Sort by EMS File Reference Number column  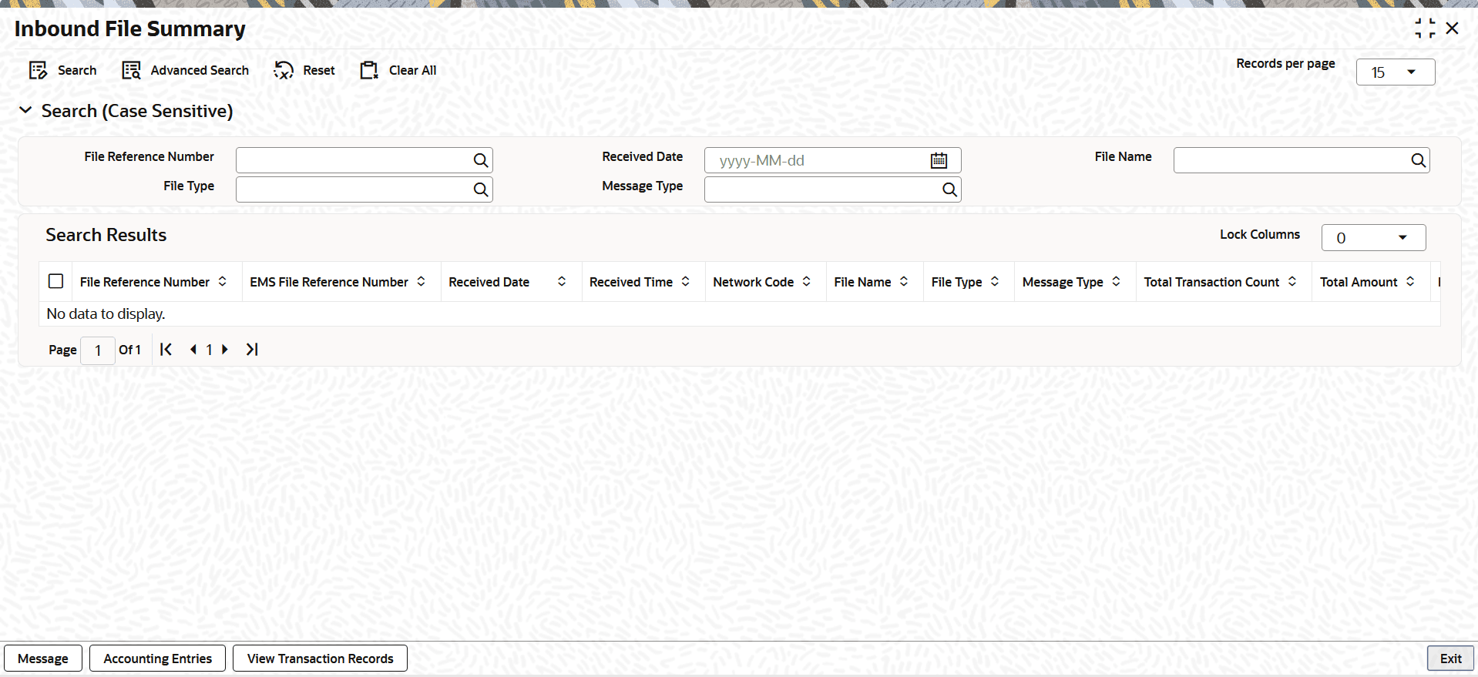tap(422, 282)
